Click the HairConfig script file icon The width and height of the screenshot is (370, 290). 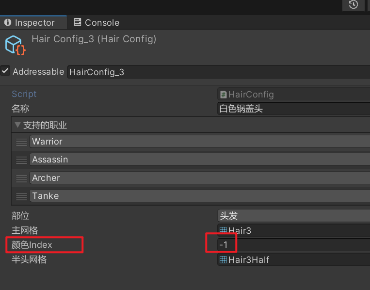223,95
